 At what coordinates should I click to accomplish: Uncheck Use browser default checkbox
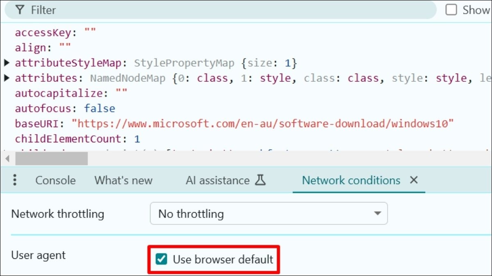tap(162, 259)
